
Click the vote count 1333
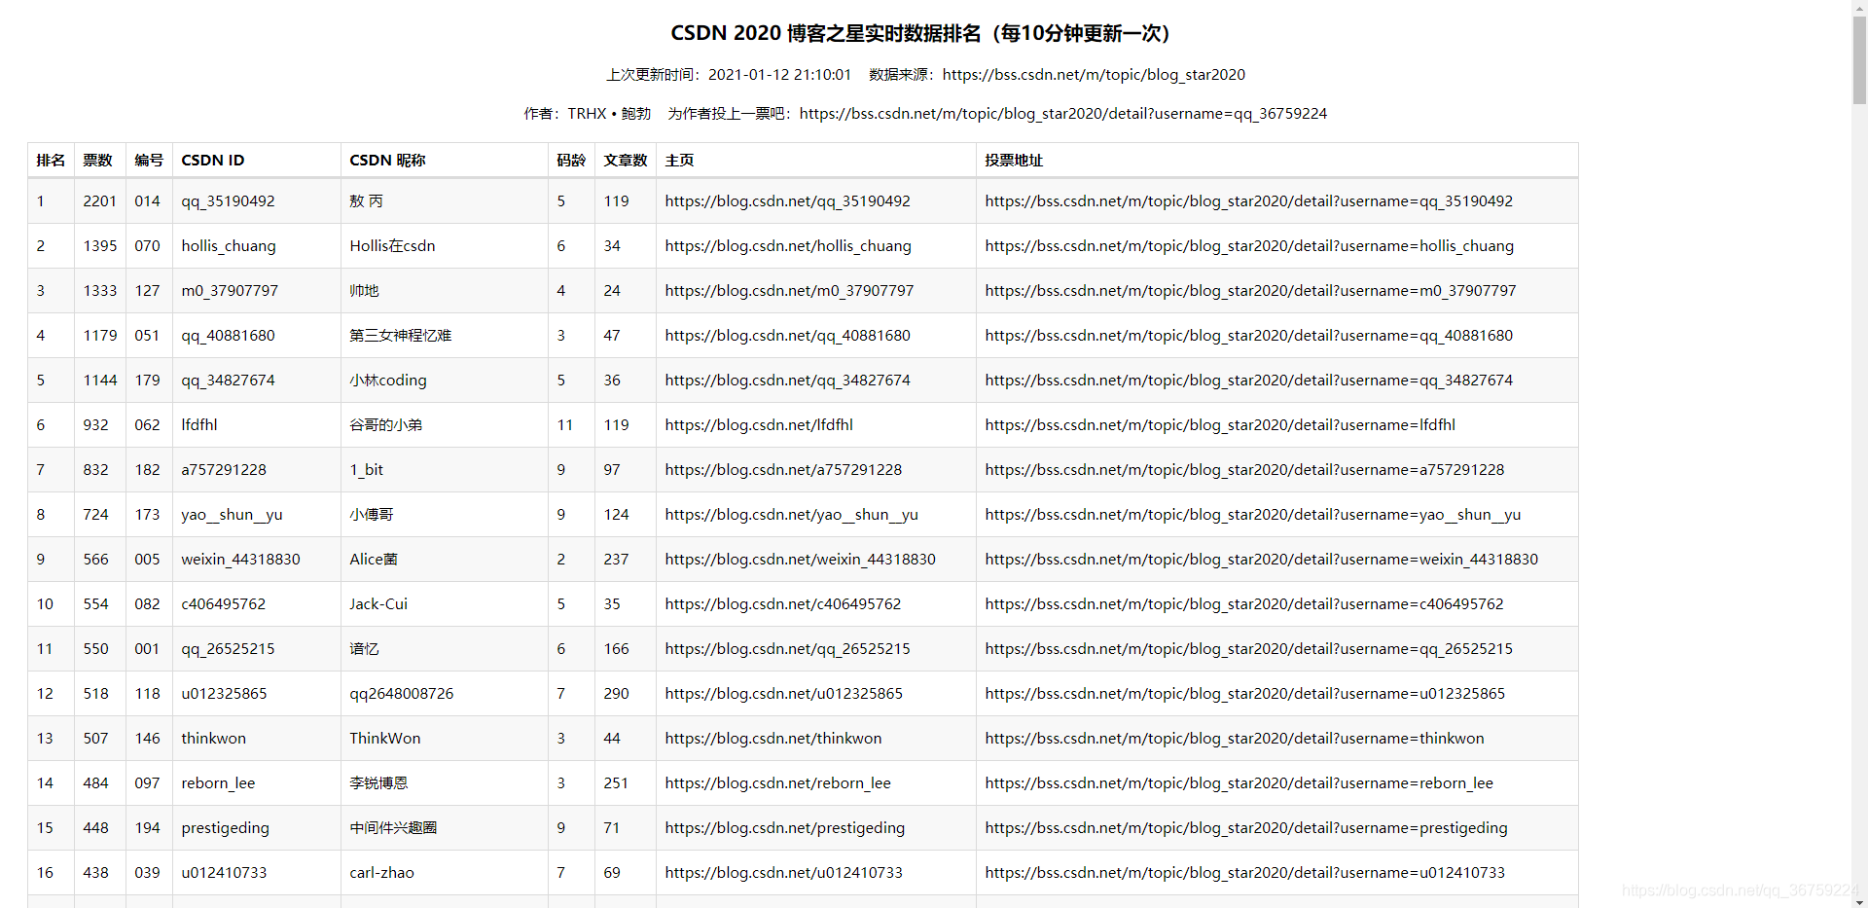tap(99, 291)
